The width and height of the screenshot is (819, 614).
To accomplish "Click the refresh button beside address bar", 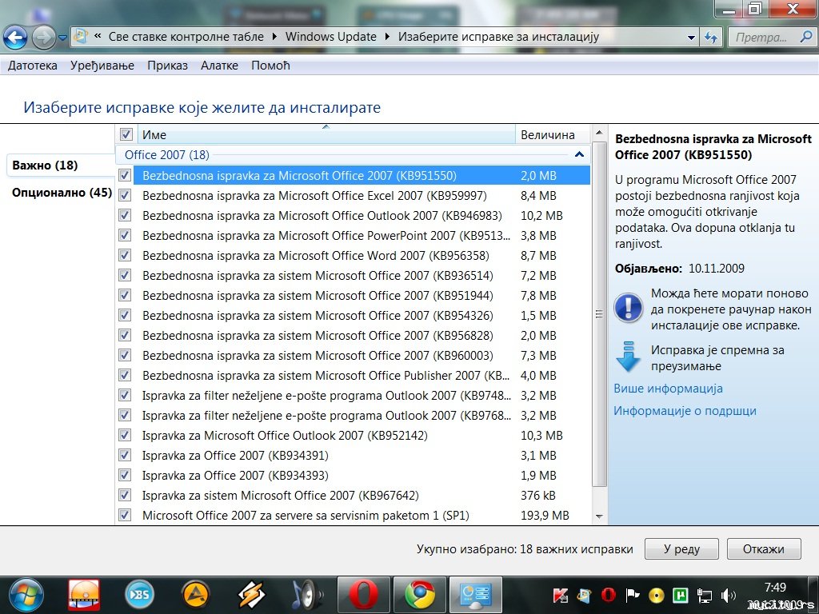I will coord(710,37).
